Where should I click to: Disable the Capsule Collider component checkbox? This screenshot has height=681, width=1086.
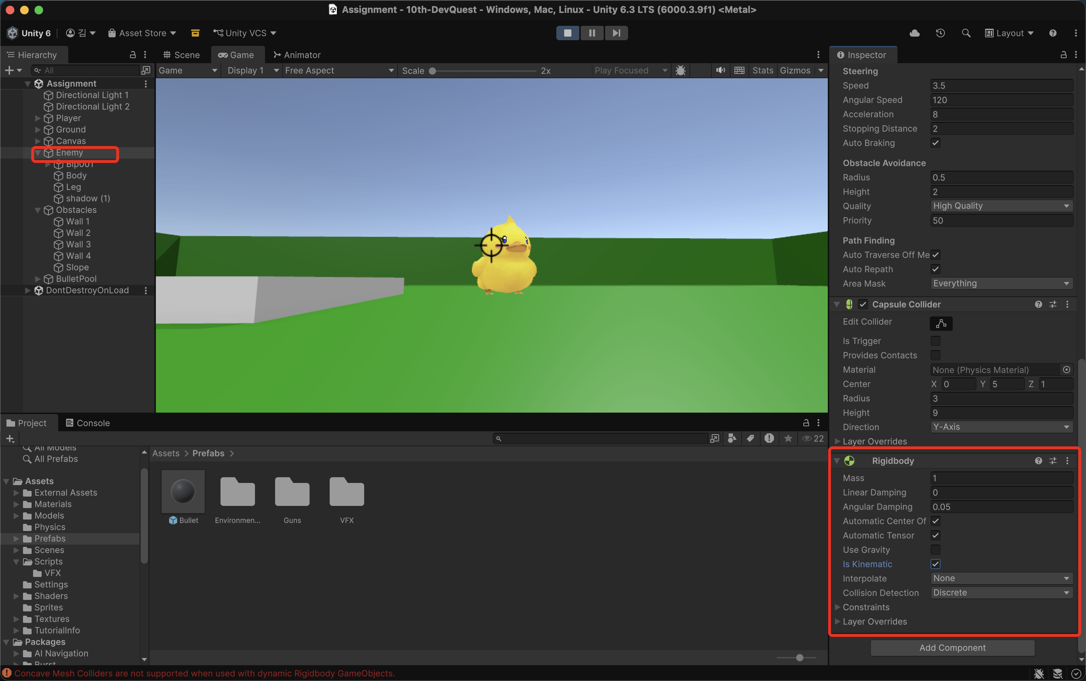click(862, 305)
